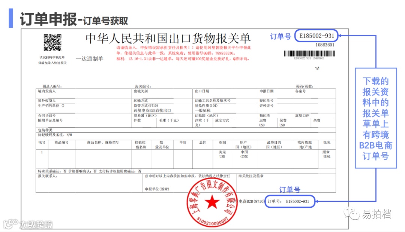
Task: Click the "成交方式" cell
Action: coord(235,123)
